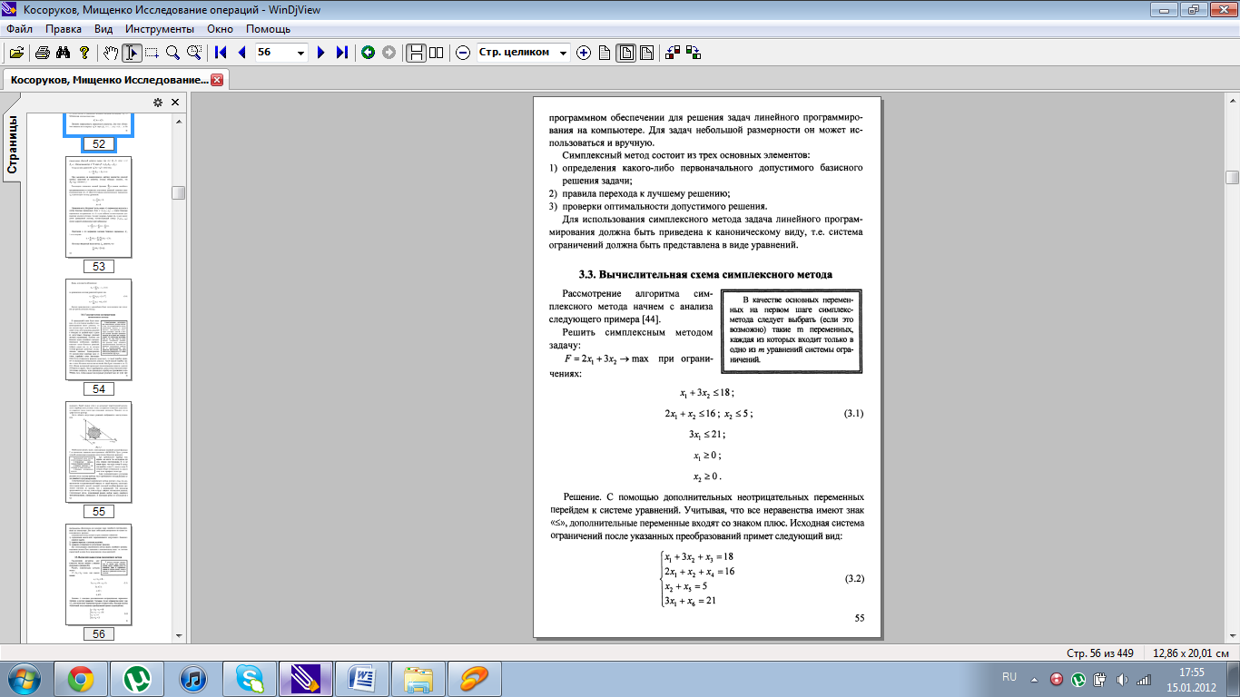This screenshot has height=697, width=1240.
Task: Open the Правка menu
Action: point(64,29)
